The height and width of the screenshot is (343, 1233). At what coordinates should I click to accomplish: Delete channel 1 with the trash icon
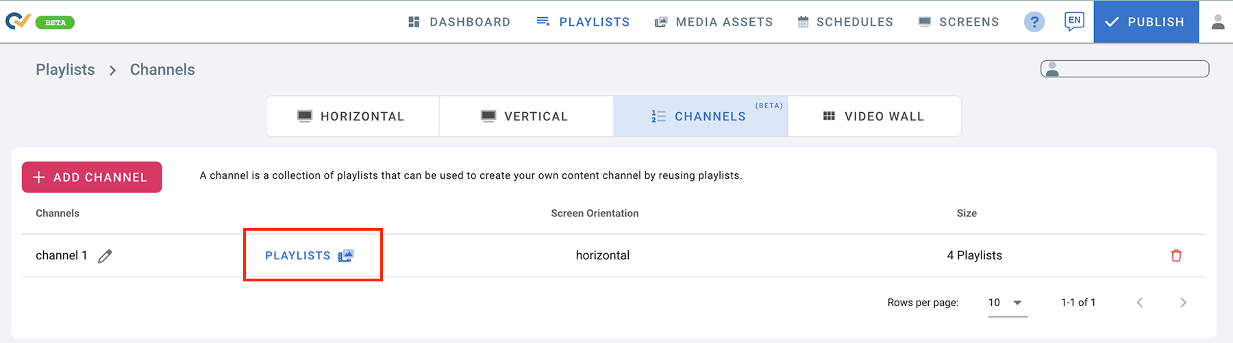pos(1176,255)
